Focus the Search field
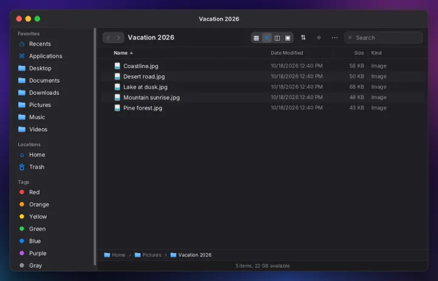The width and height of the screenshot is (438, 281). click(383, 38)
